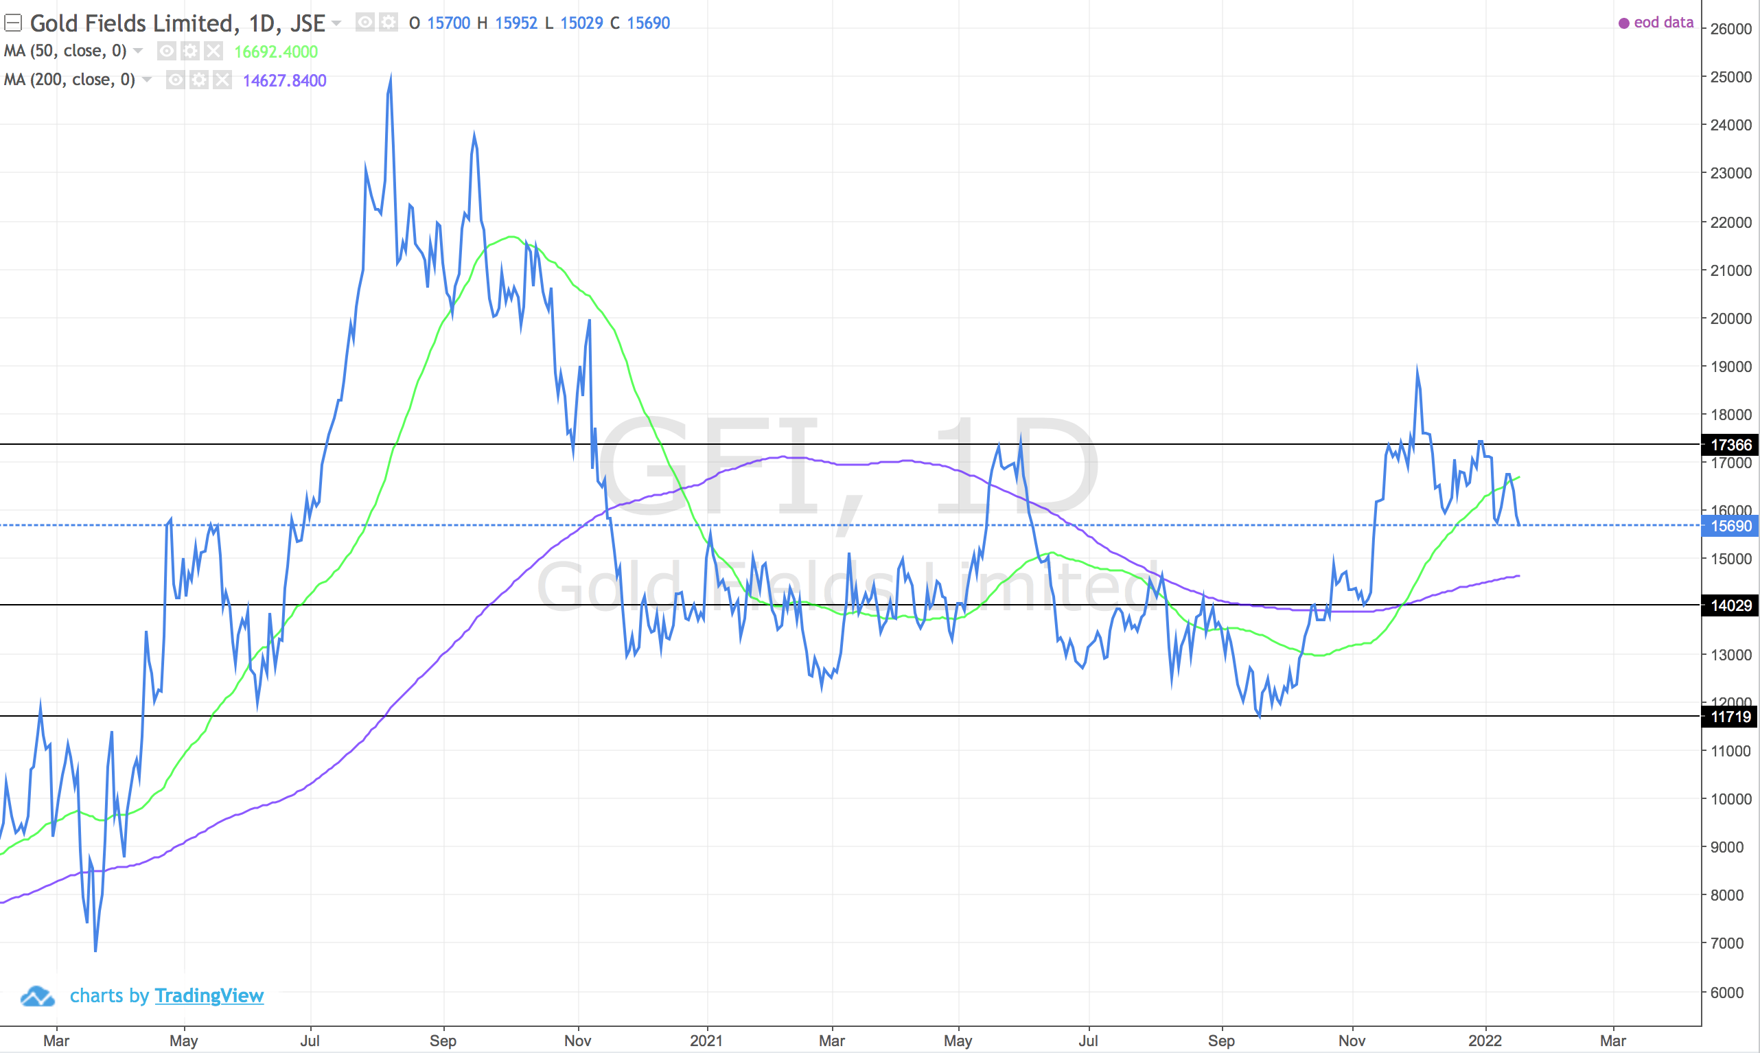Open settings gear for Gold Fields series
This screenshot has height=1053, width=1760.
click(388, 23)
